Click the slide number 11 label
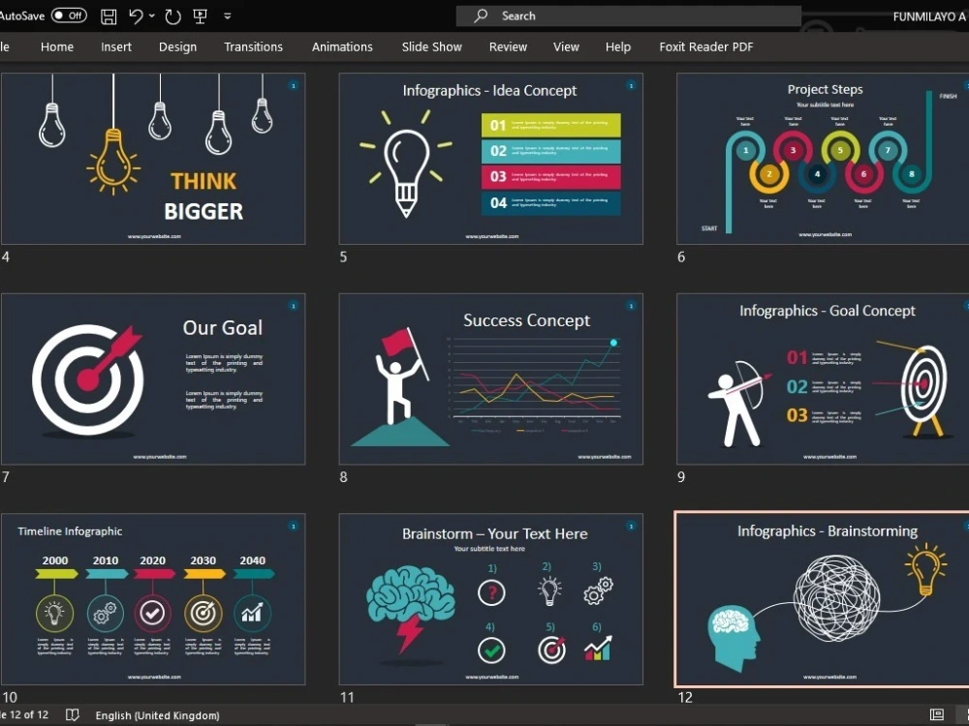The width and height of the screenshot is (969, 726). click(347, 698)
